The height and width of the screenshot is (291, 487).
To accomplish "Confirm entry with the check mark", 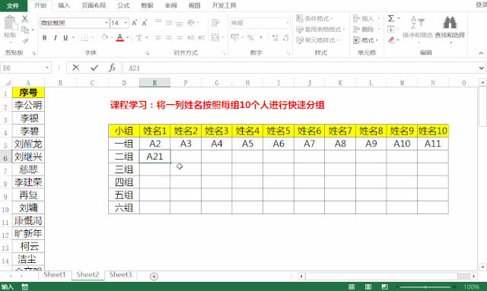I will 94,68.
